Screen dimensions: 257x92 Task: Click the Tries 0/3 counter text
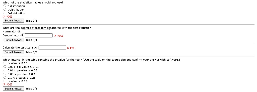[x=31, y=52]
